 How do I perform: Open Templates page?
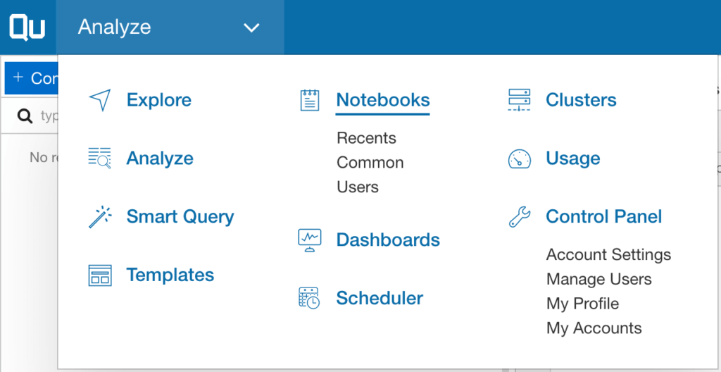point(170,275)
